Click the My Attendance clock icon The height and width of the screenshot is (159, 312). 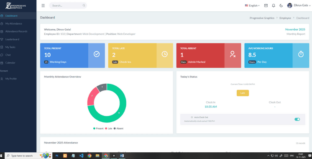(x=2, y=24)
